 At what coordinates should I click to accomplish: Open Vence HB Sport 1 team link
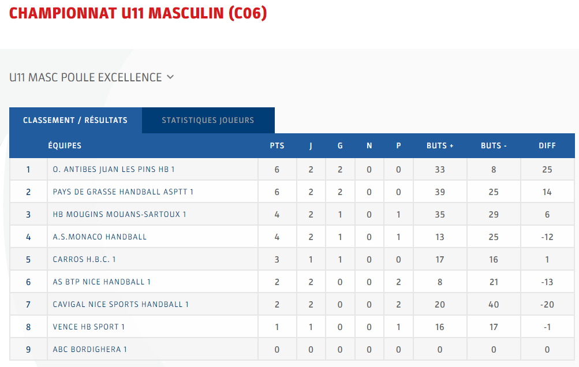point(89,327)
